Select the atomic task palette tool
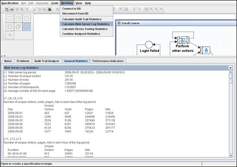Image resolution: width=237 pixels, height=167 pixels. 10,19
